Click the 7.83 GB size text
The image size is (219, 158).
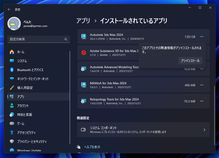click(190, 37)
